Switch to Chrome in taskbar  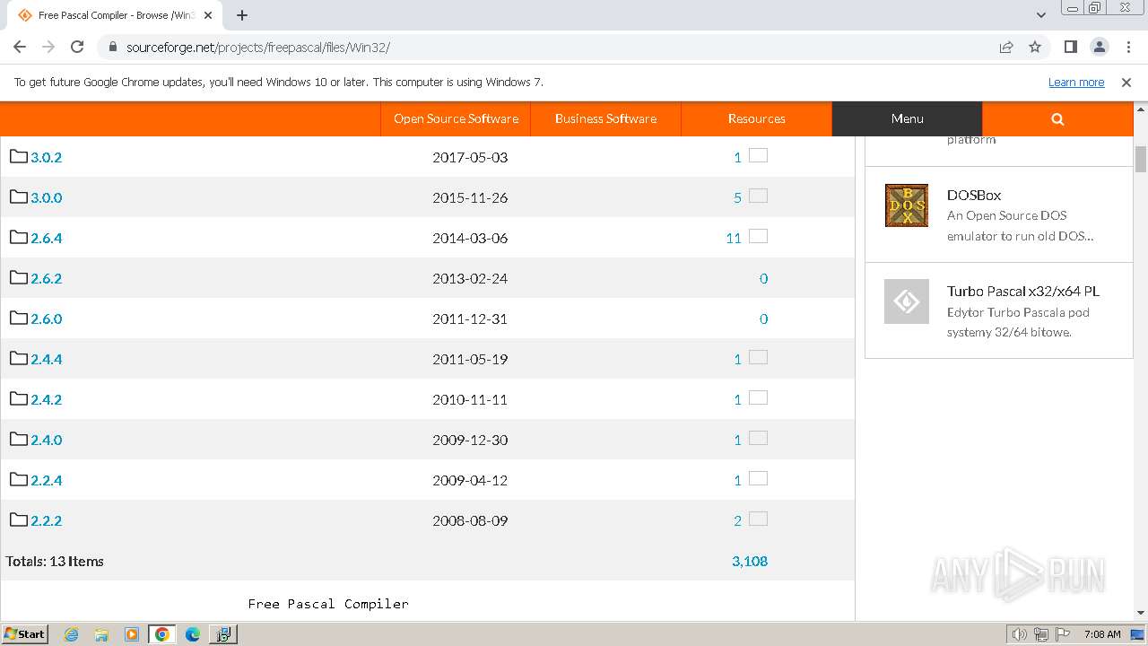point(161,634)
